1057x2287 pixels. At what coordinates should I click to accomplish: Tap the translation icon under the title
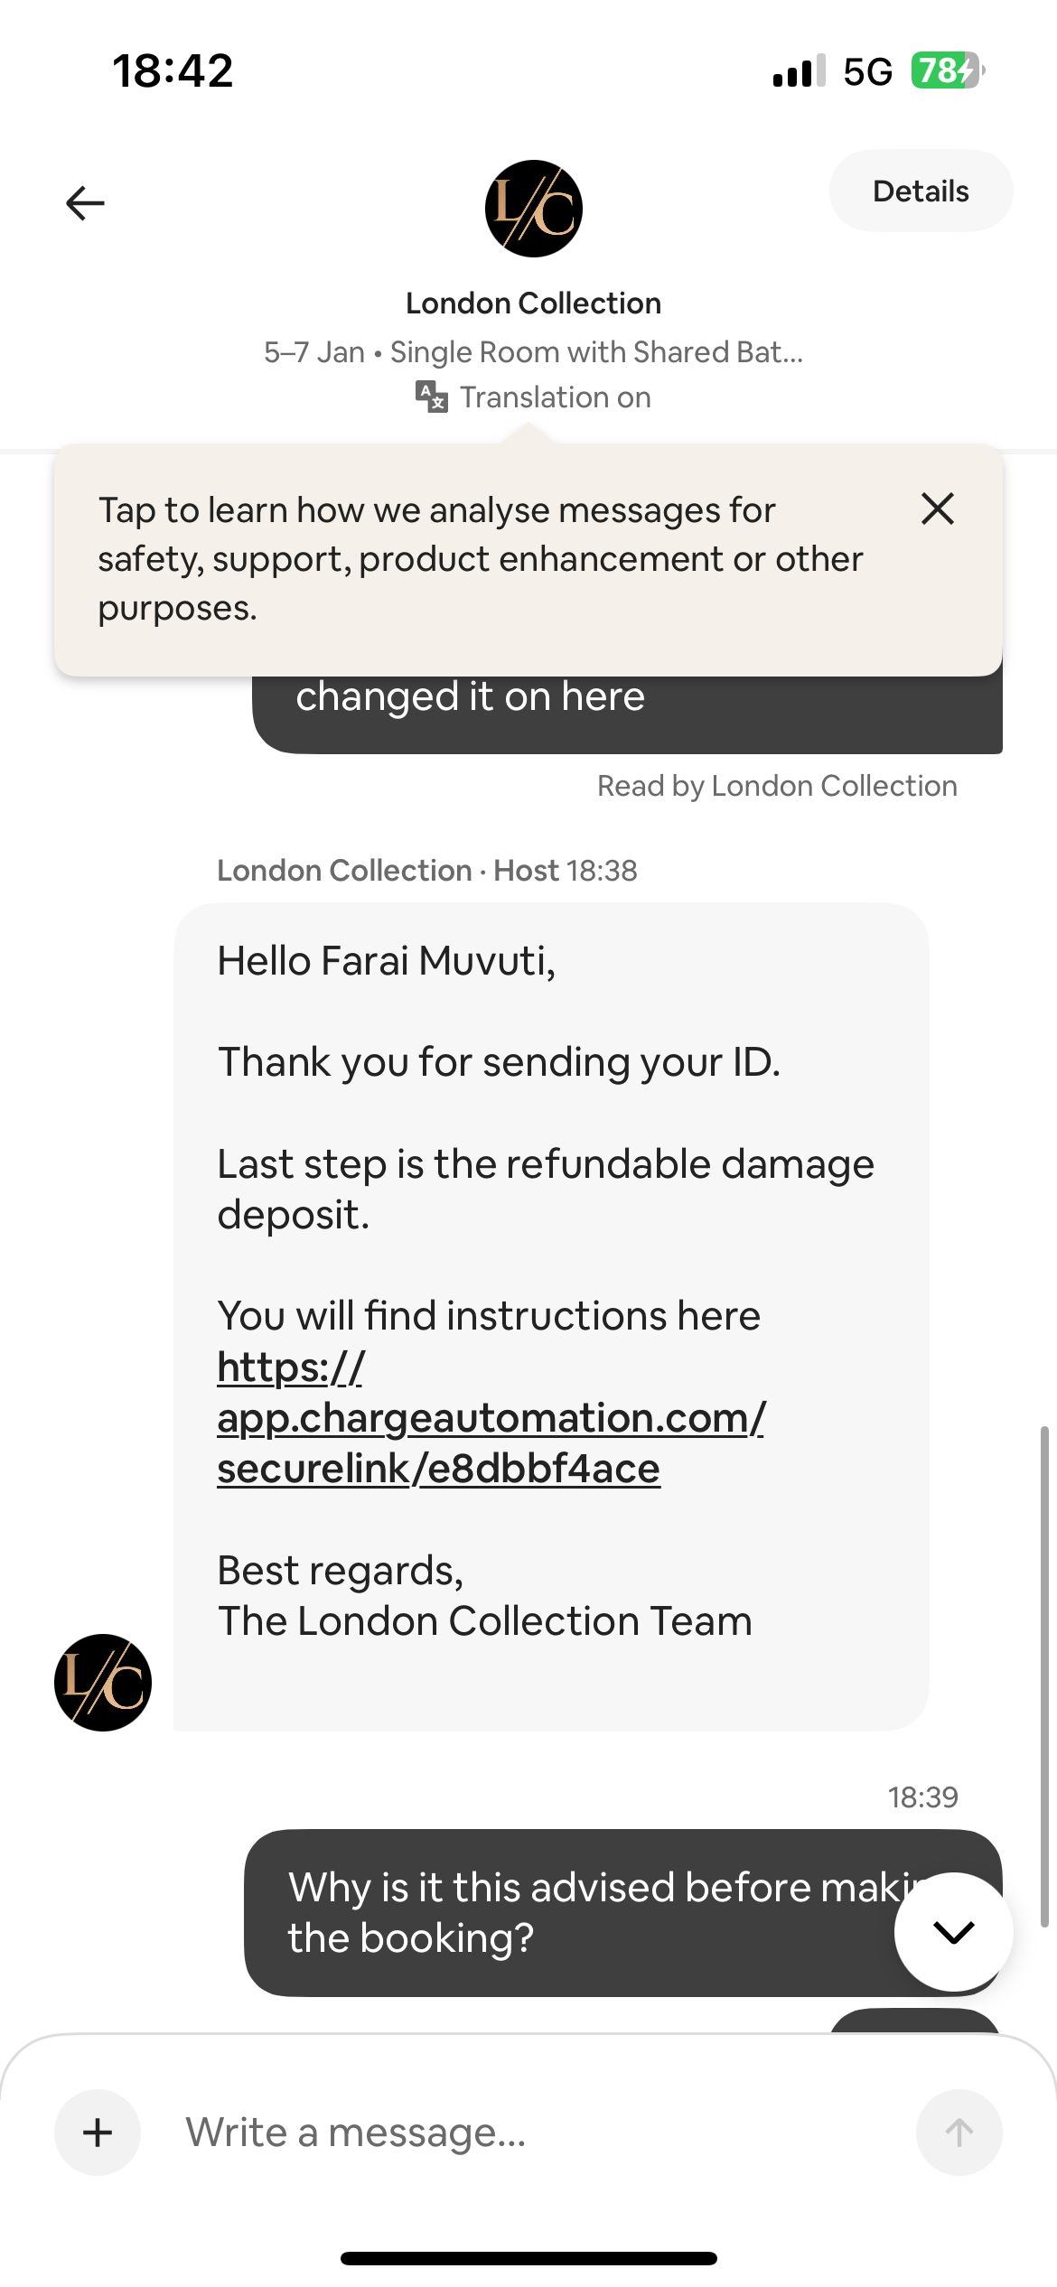coord(431,397)
